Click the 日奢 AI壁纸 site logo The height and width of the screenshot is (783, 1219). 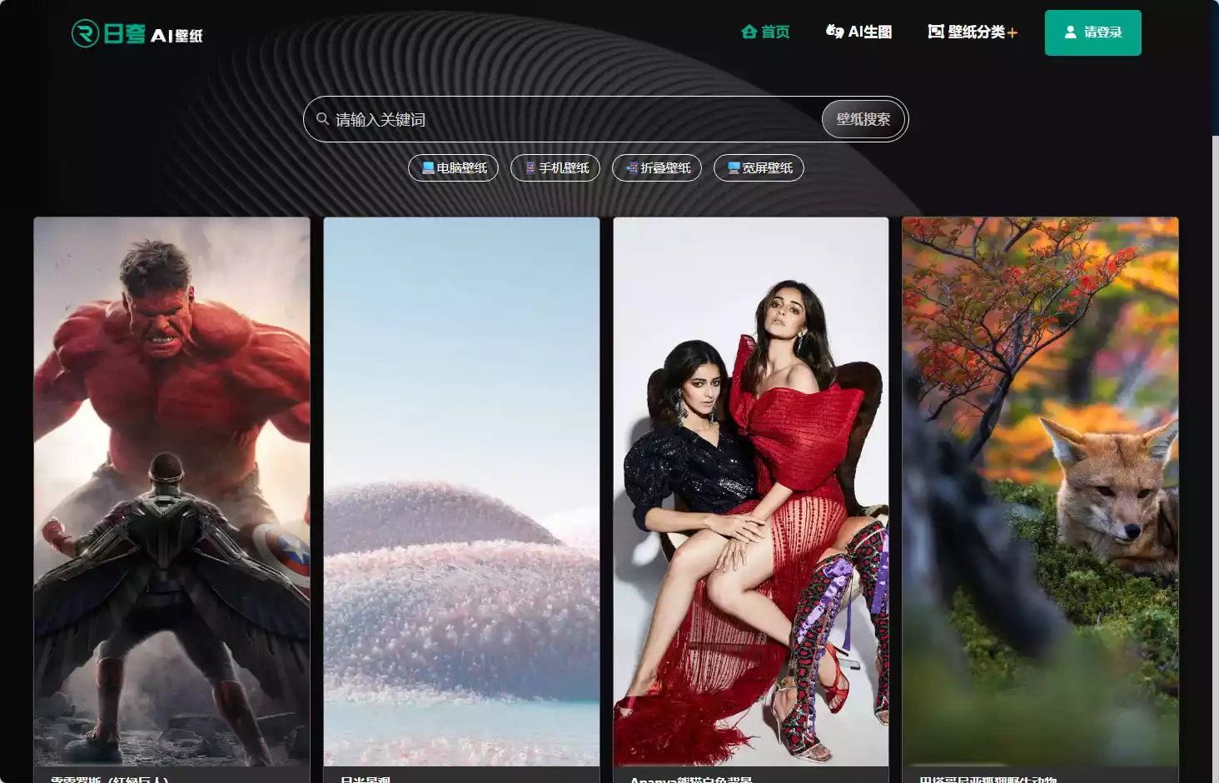pyautogui.click(x=137, y=33)
